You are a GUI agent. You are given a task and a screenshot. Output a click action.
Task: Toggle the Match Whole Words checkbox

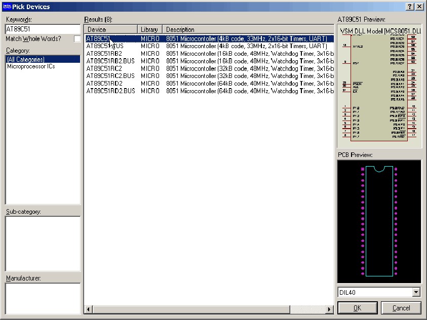[77, 39]
